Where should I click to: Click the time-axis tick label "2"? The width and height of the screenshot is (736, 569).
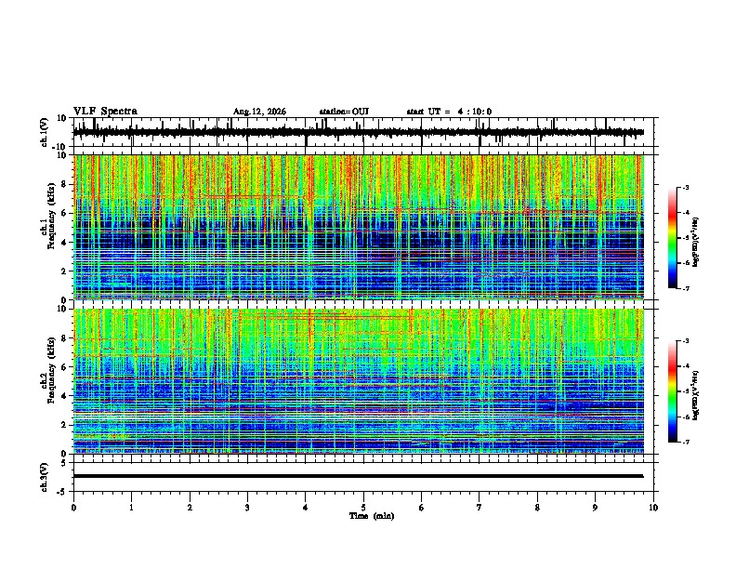(x=190, y=508)
